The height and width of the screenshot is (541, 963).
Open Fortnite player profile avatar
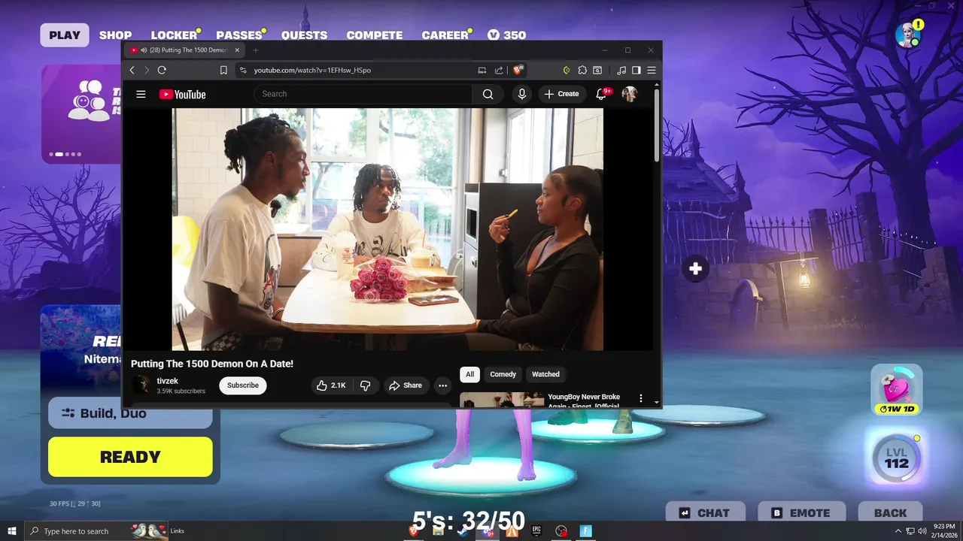coord(908,35)
